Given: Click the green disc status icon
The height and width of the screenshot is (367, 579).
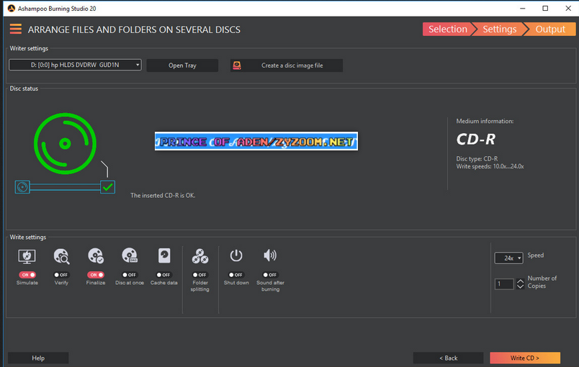Looking at the screenshot, I should [65, 143].
